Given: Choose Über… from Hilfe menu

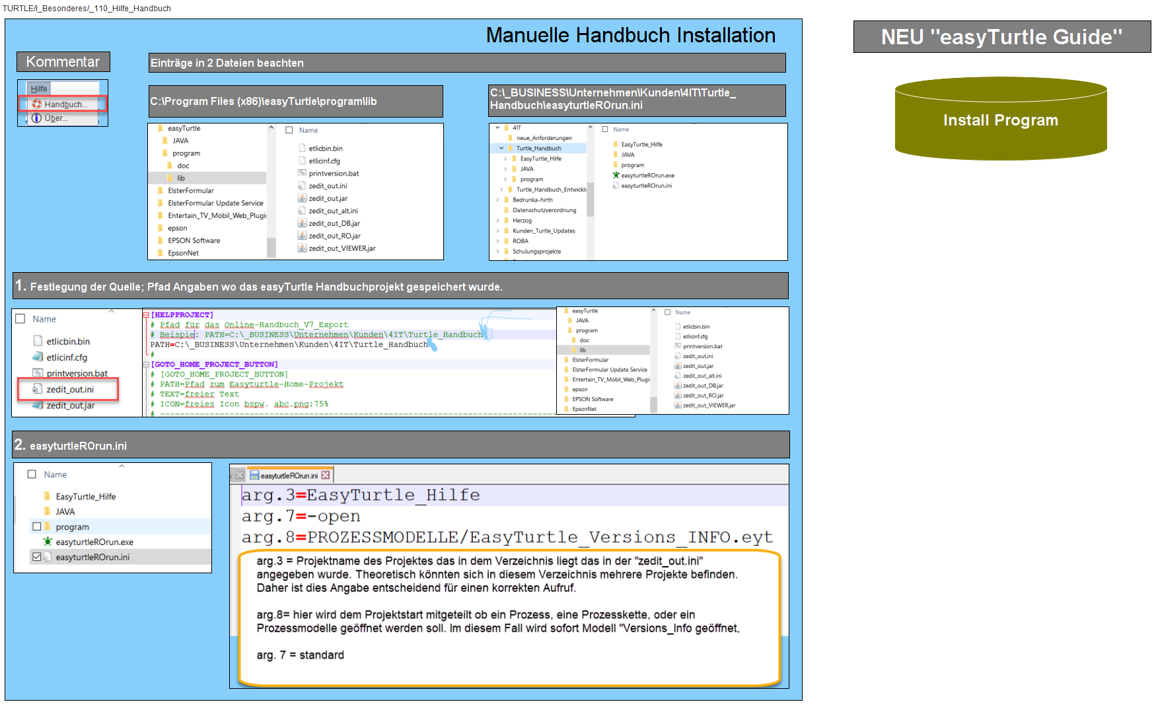Looking at the screenshot, I should pyautogui.click(x=62, y=118).
